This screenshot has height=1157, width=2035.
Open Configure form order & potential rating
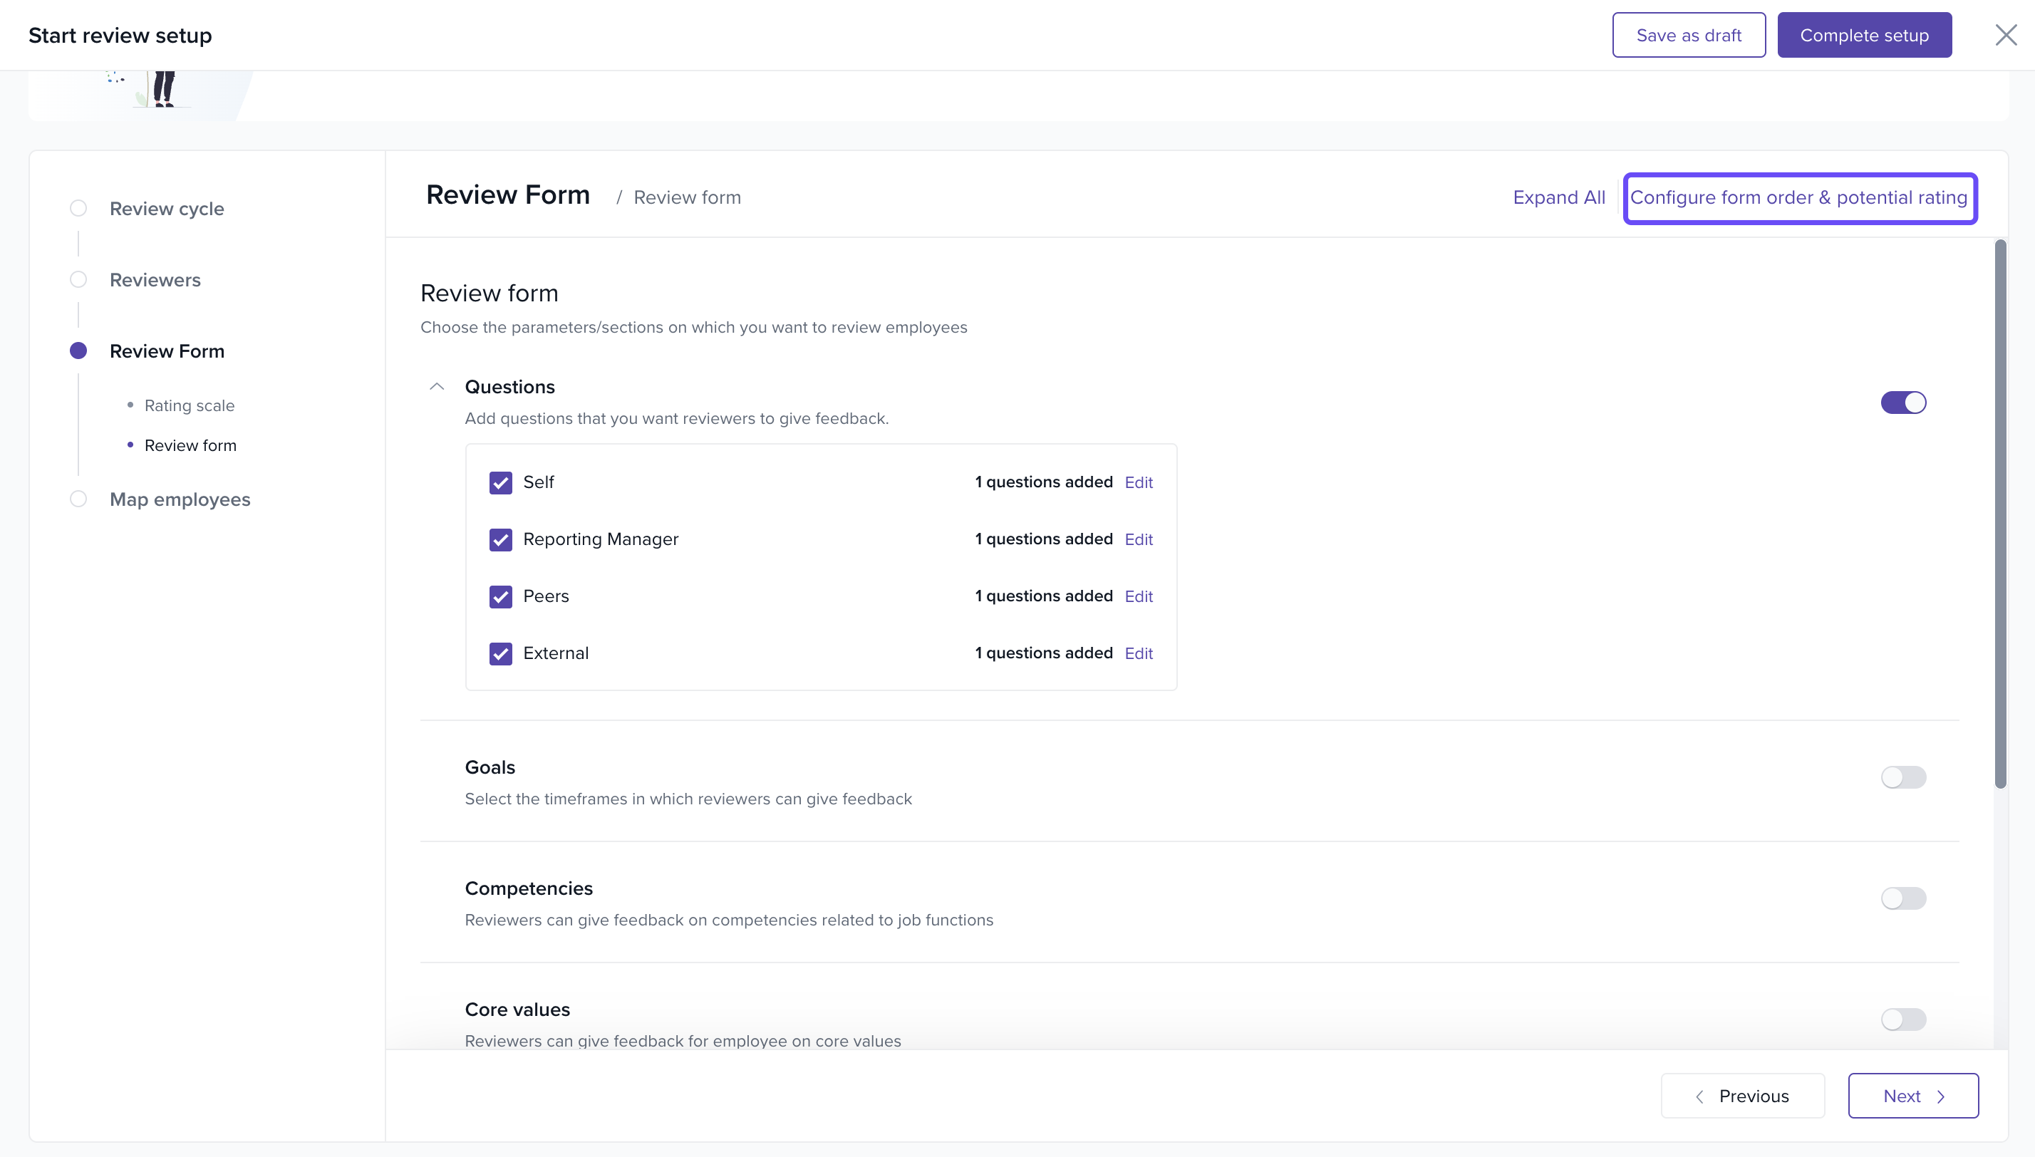click(x=1798, y=197)
